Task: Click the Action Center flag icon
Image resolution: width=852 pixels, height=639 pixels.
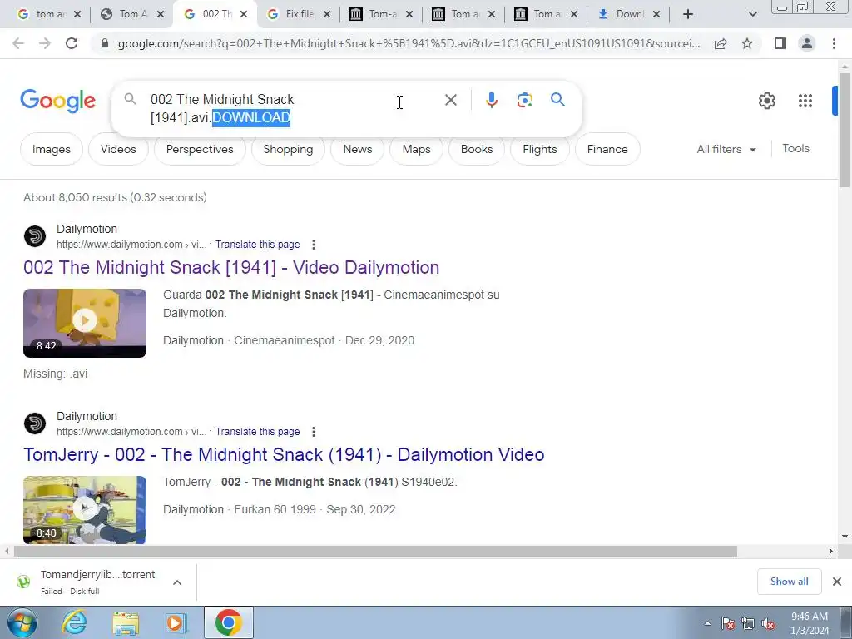Action: pos(728,624)
